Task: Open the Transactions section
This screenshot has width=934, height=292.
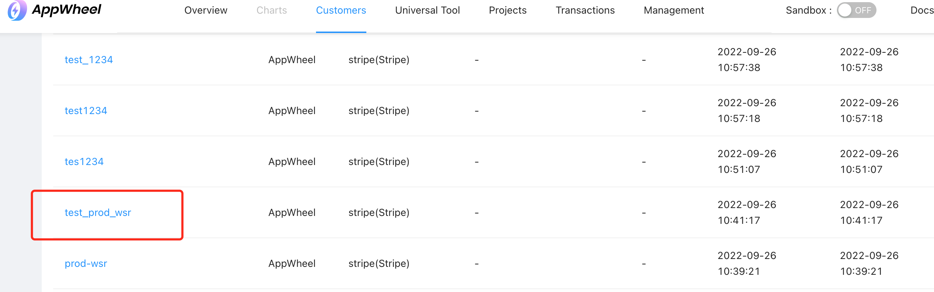Action: pyautogui.click(x=585, y=10)
